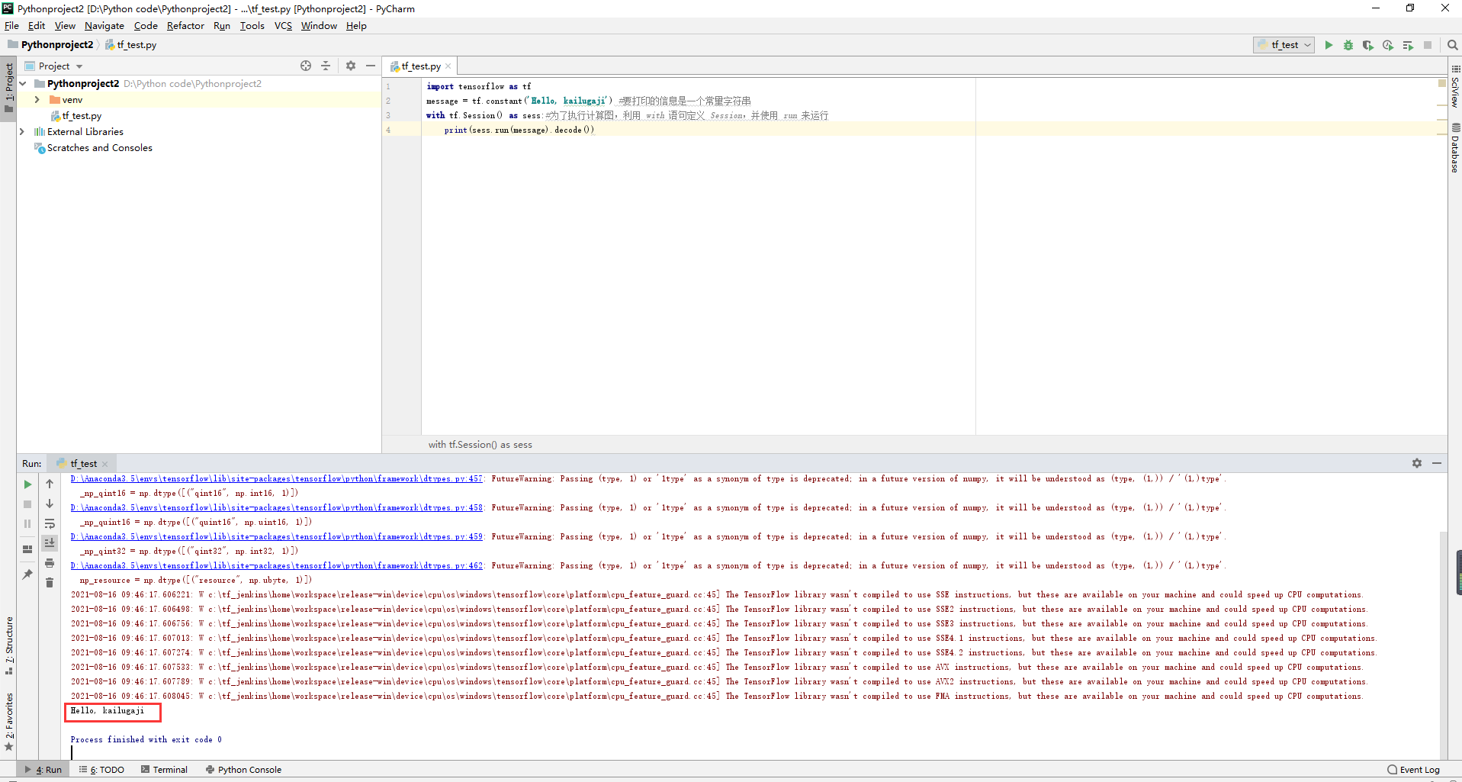This screenshot has width=1462, height=782.
Task: Close the tf_test.py editor tab
Action: pos(448,66)
